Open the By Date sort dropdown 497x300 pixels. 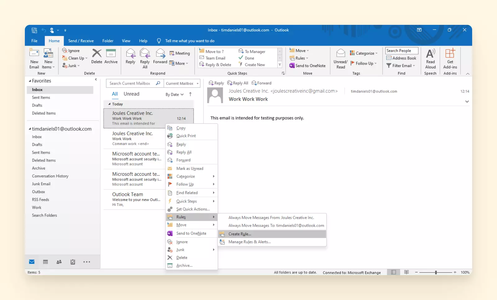[x=175, y=94]
